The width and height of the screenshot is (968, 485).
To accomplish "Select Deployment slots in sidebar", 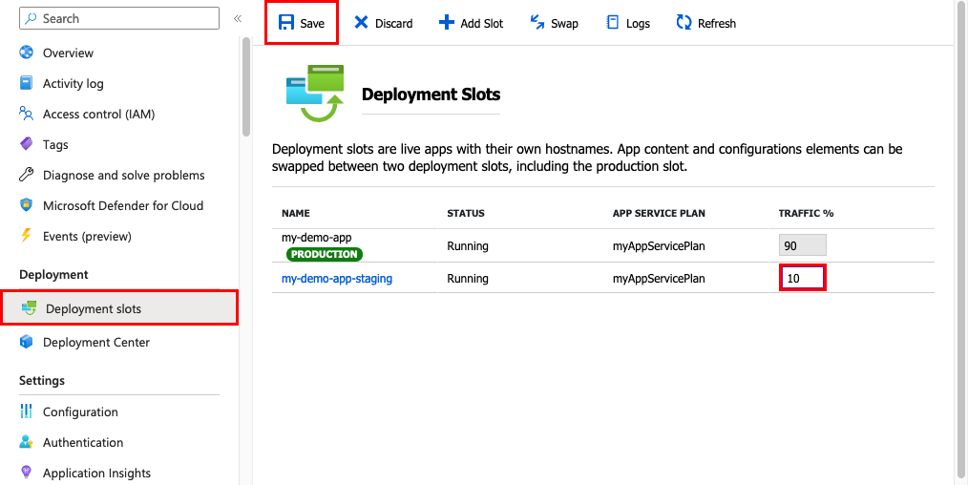I will 119,308.
